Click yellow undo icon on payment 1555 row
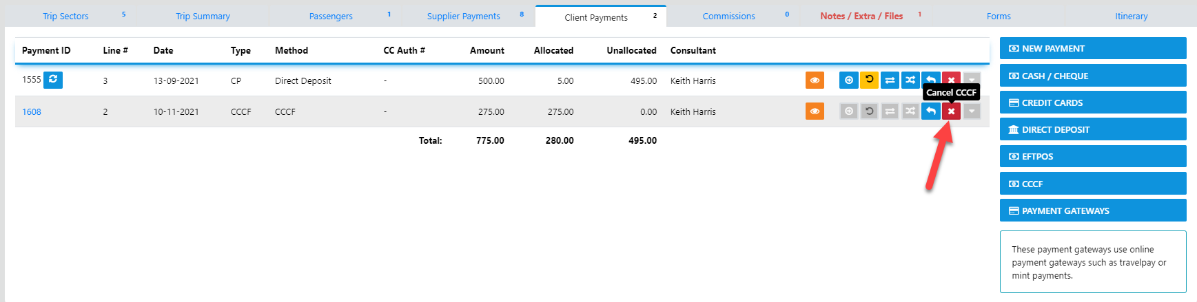 [x=869, y=80]
